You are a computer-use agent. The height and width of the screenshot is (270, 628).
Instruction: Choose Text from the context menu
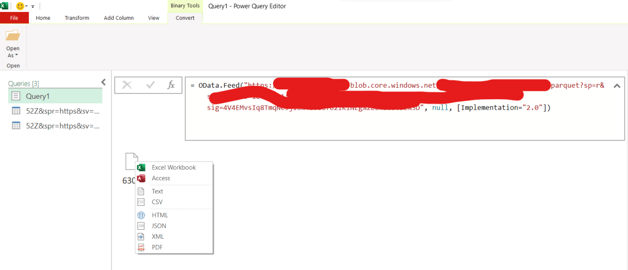coord(174,191)
